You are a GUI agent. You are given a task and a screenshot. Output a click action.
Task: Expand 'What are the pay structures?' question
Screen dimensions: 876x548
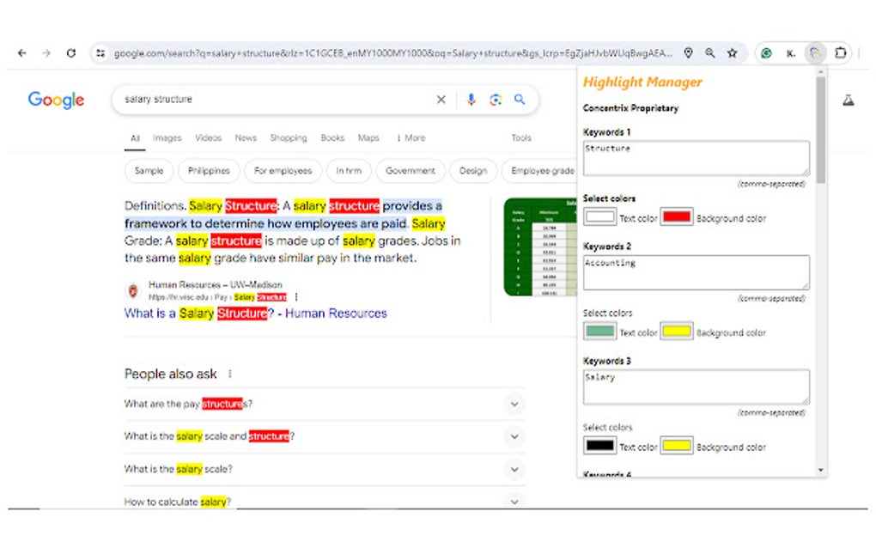click(x=514, y=404)
